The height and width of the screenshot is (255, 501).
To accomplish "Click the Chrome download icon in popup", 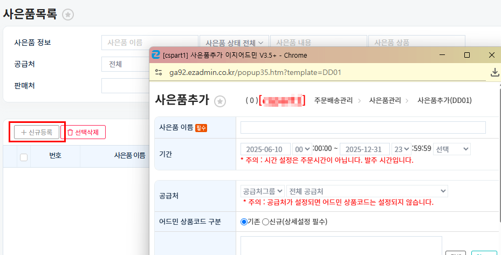I will [x=494, y=72].
